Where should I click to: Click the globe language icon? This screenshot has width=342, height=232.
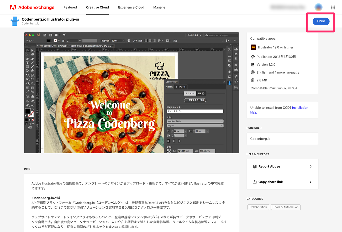point(253,72)
